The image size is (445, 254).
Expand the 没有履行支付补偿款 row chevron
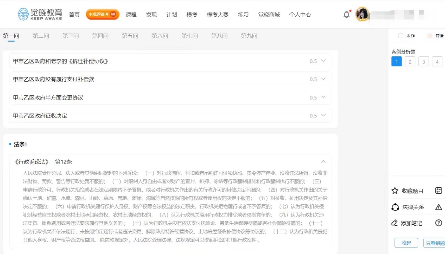coord(323,79)
